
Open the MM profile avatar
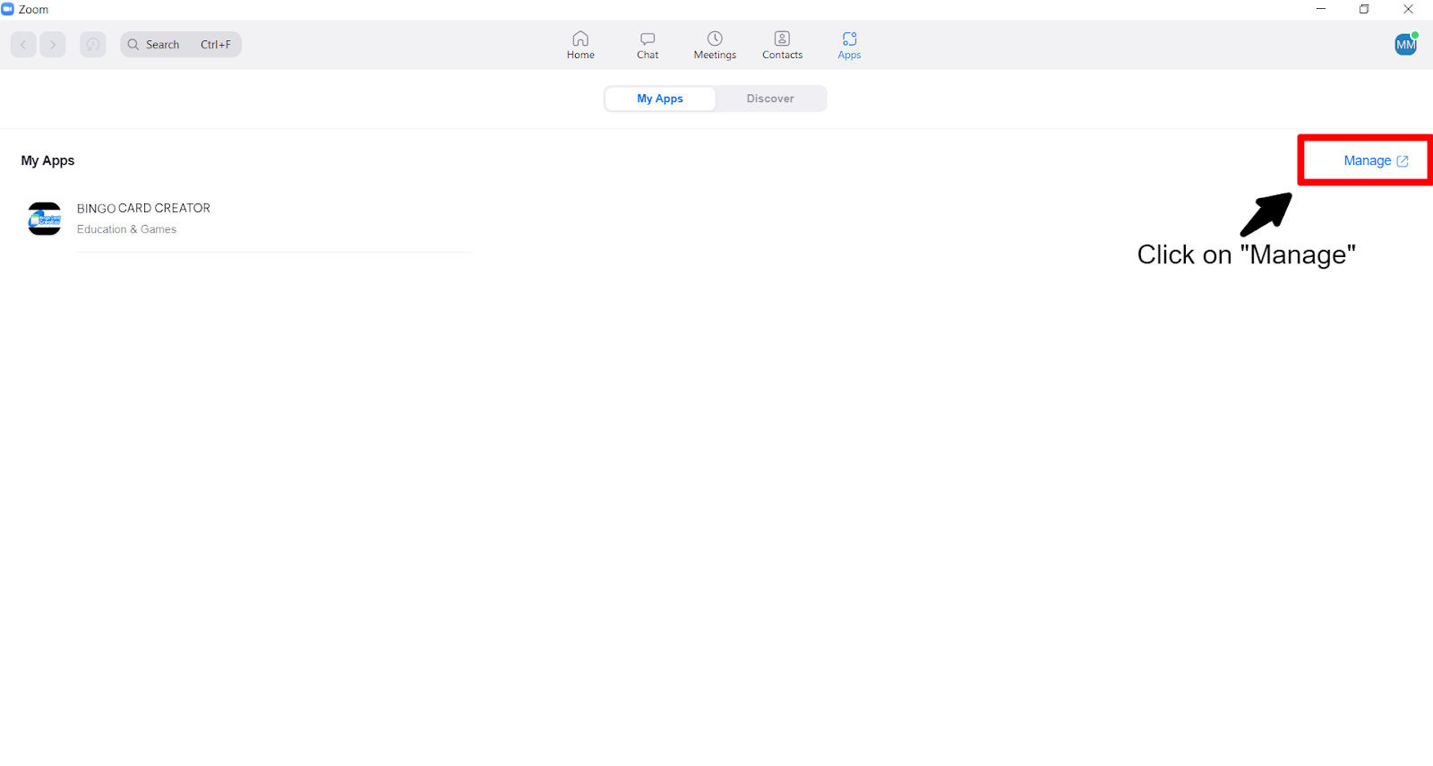coord(1406,45)
